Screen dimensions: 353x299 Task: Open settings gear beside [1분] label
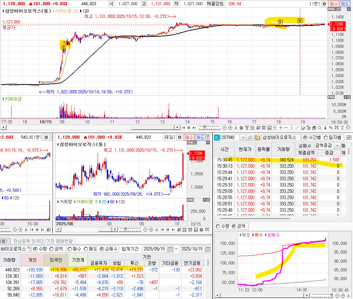324,4
